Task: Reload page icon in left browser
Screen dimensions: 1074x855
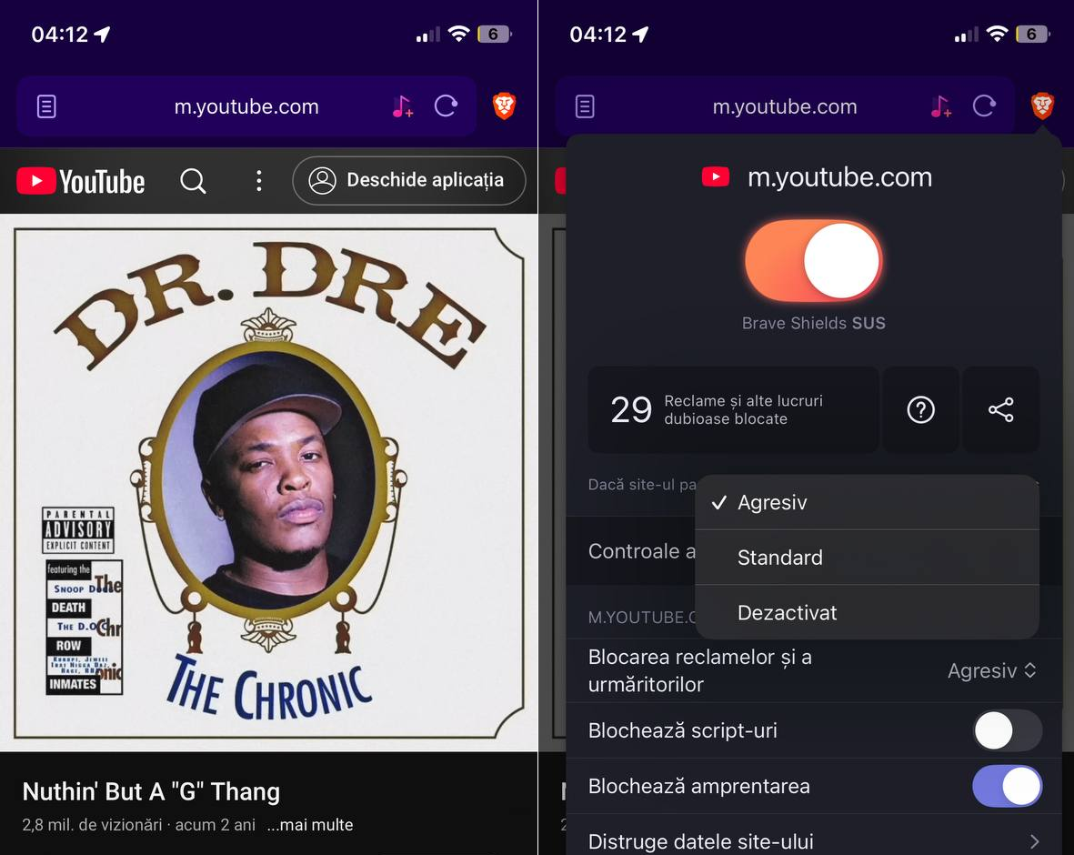Action: (446, 106)
